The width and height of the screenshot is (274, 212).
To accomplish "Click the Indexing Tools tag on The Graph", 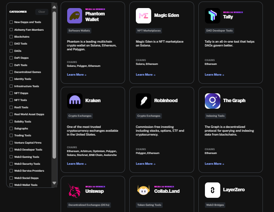I will pyautogui.click(x=215, y=116).
